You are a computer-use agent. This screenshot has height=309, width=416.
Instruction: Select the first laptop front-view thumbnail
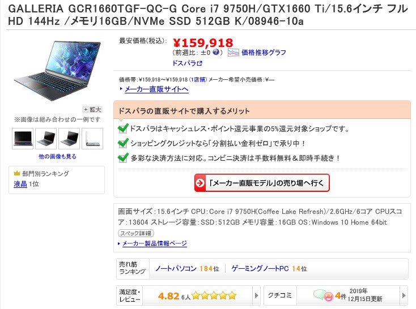[x=23, y=139]
